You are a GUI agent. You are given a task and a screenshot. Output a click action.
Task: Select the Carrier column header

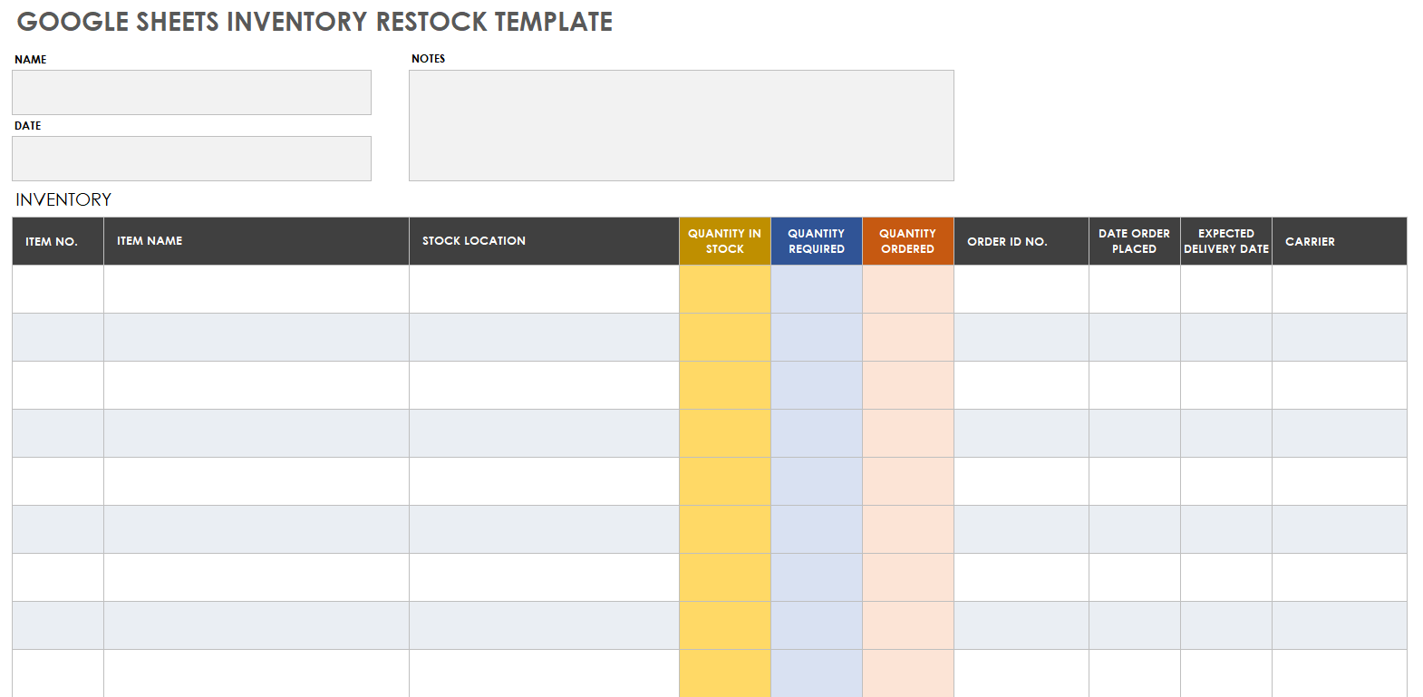tap(1339, 241)
